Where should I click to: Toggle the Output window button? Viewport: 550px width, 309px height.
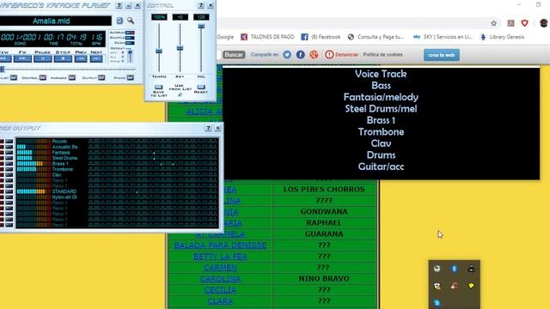pyautogui.click(x=101, y=77)
